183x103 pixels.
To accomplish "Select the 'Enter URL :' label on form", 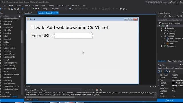I will (42, 35).
